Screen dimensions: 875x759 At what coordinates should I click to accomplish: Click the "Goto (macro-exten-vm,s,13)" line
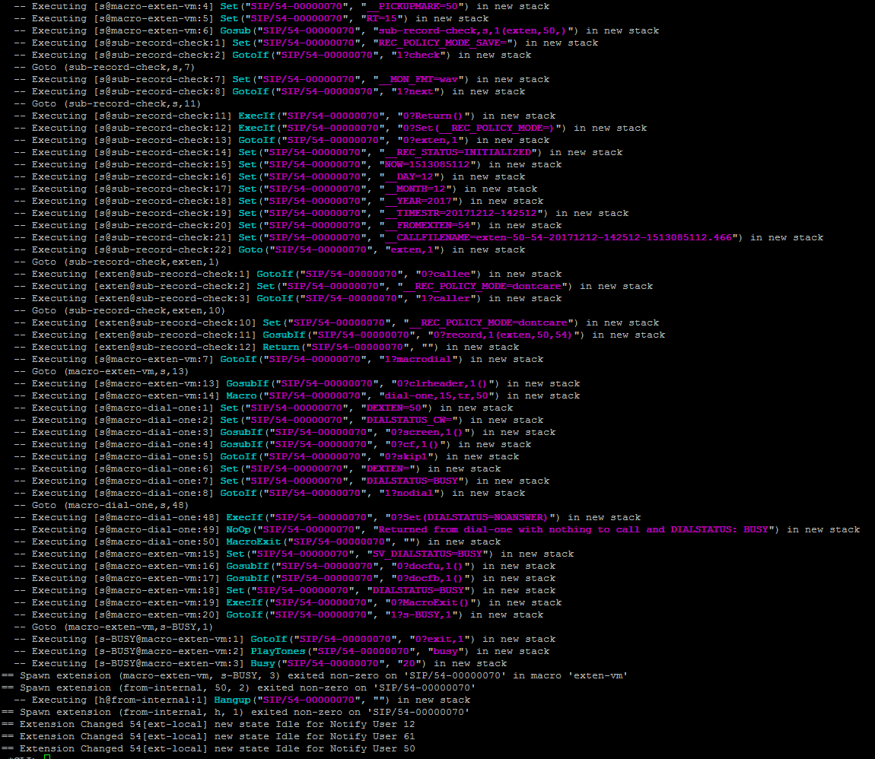(x=110, y=371)
